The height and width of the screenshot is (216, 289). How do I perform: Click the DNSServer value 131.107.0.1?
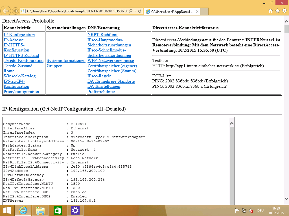pos(83,201)
